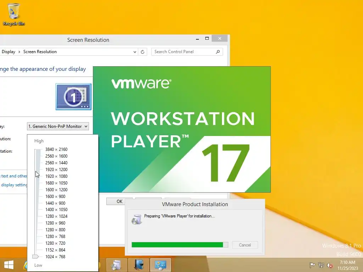This screenshot has height=272, width=363.
Task: Open the display settings link
Action: click(14, 185)
